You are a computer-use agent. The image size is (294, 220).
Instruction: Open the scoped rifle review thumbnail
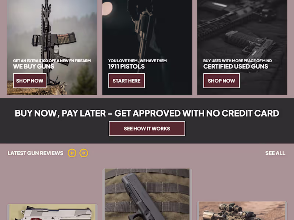242,211
